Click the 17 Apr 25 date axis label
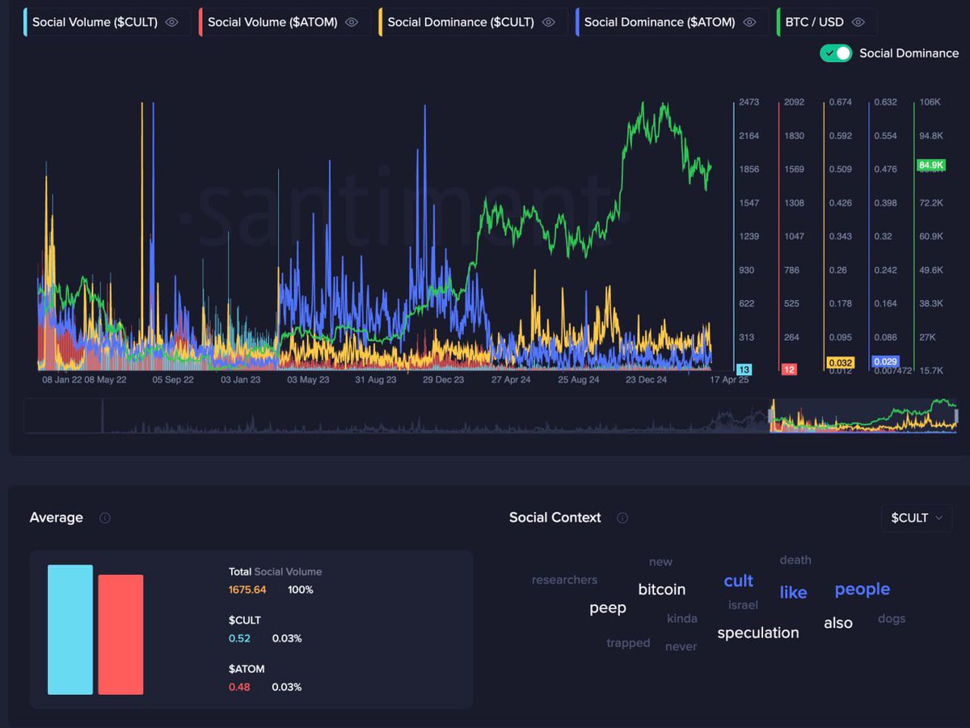 point(729,379)
